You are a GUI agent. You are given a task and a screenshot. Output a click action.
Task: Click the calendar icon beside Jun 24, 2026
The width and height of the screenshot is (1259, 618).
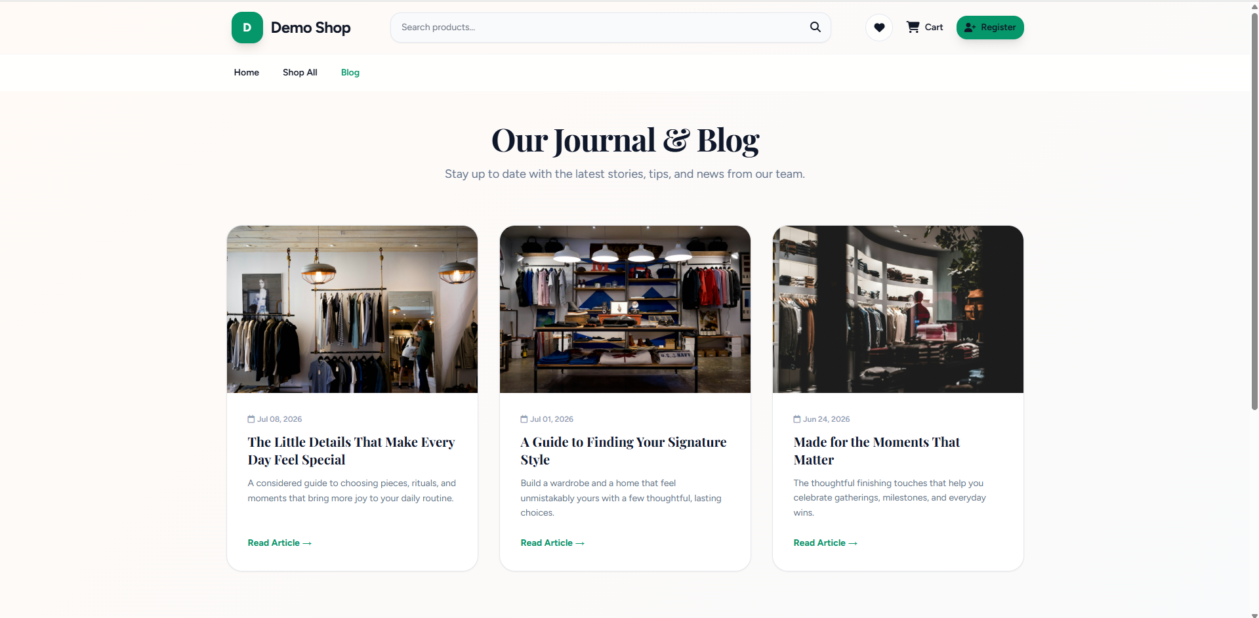point(797,419)
